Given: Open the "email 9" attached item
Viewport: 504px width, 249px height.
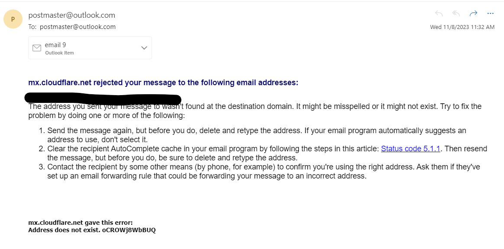Looking at the screenshot, I should (x=55, y=45).
